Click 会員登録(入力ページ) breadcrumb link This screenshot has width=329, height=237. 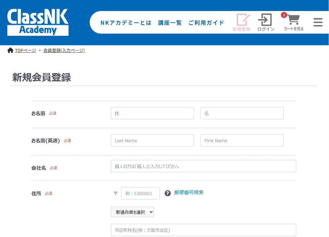click(x=64, y=50)
